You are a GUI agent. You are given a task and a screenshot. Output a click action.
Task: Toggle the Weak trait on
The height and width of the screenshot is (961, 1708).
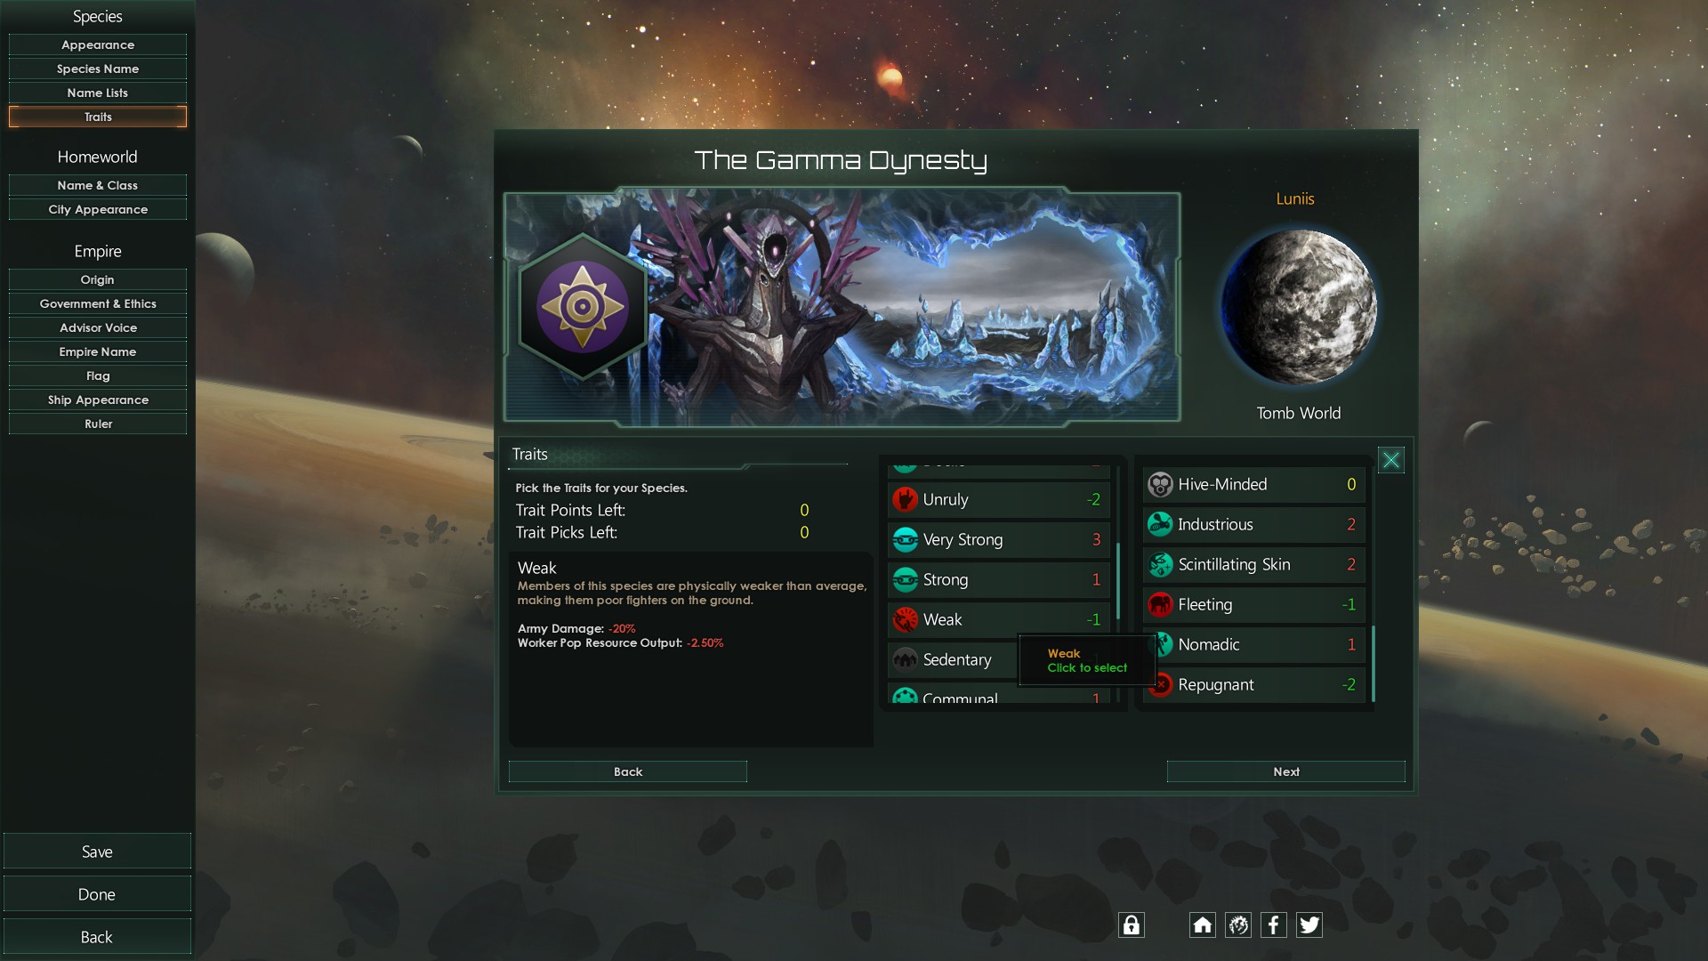click(998, 619)
